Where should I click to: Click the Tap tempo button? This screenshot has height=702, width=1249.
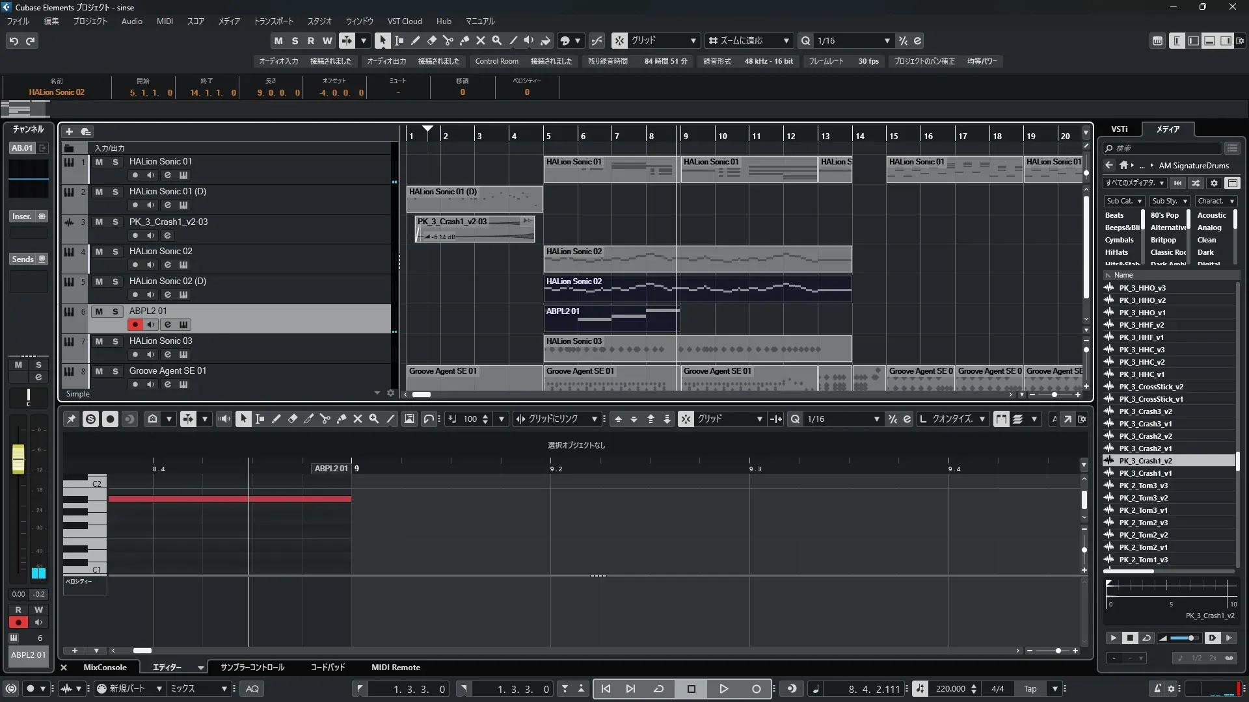point(1030,689)
